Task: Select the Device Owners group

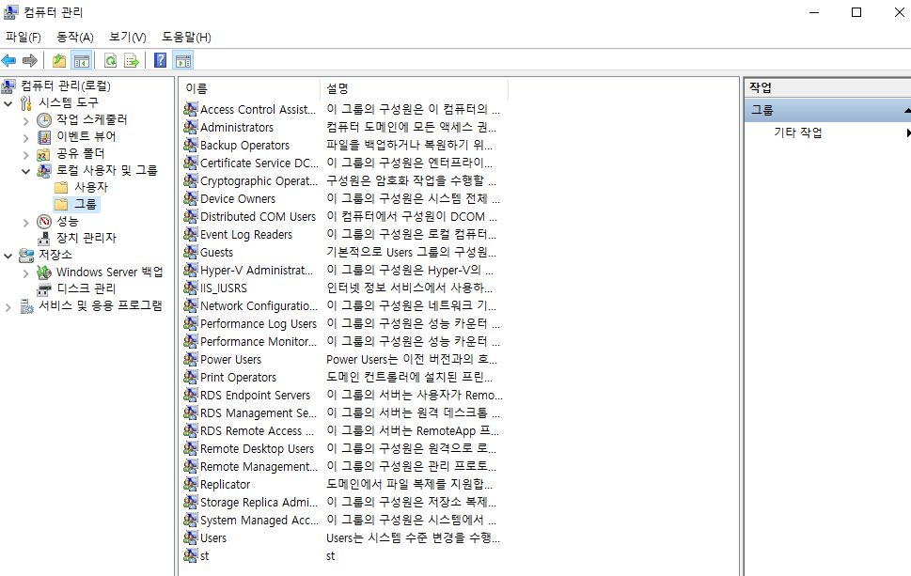Action: (238, 198)
